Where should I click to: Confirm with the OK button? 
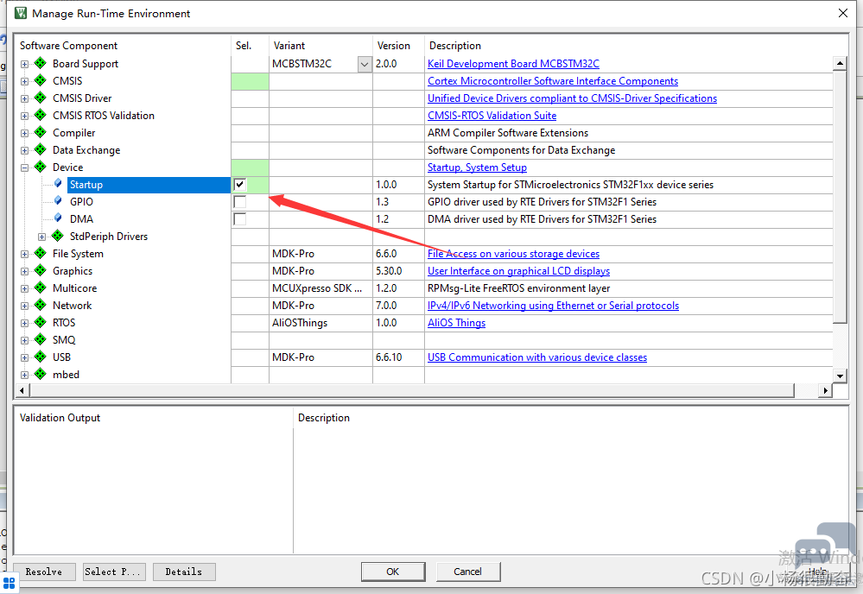coord(393,572)
